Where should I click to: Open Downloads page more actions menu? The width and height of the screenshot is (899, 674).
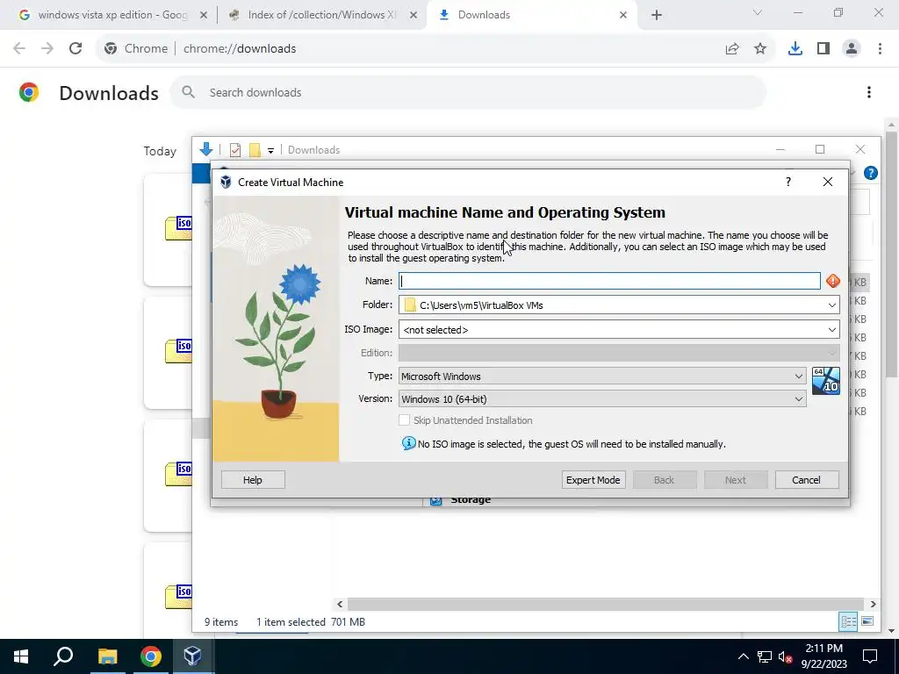pyautogui.click(x=869, y=92)
